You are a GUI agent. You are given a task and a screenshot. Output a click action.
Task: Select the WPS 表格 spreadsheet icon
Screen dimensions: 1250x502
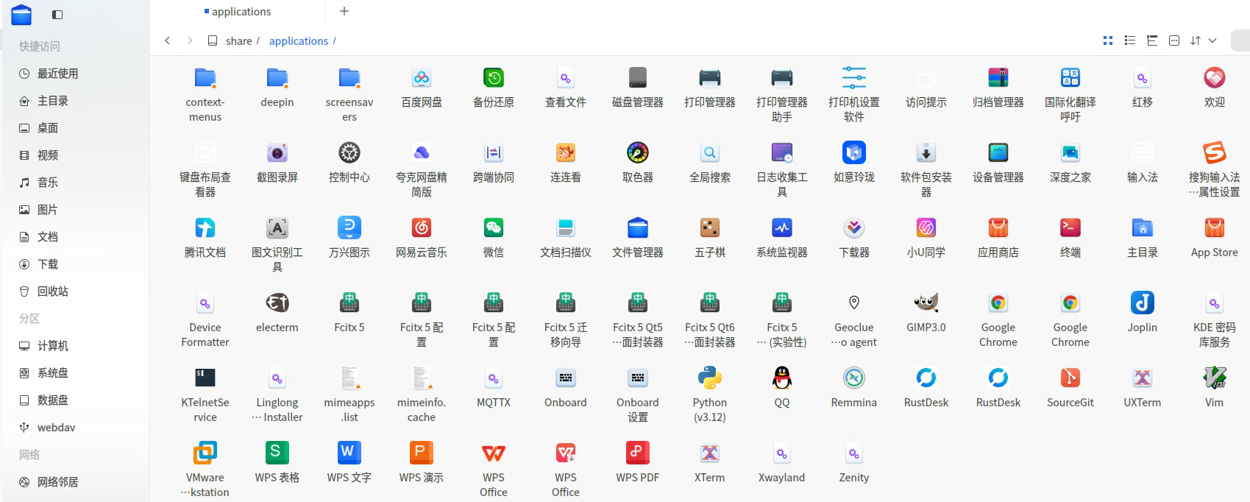pyautogui.click(x=277, y=453)
